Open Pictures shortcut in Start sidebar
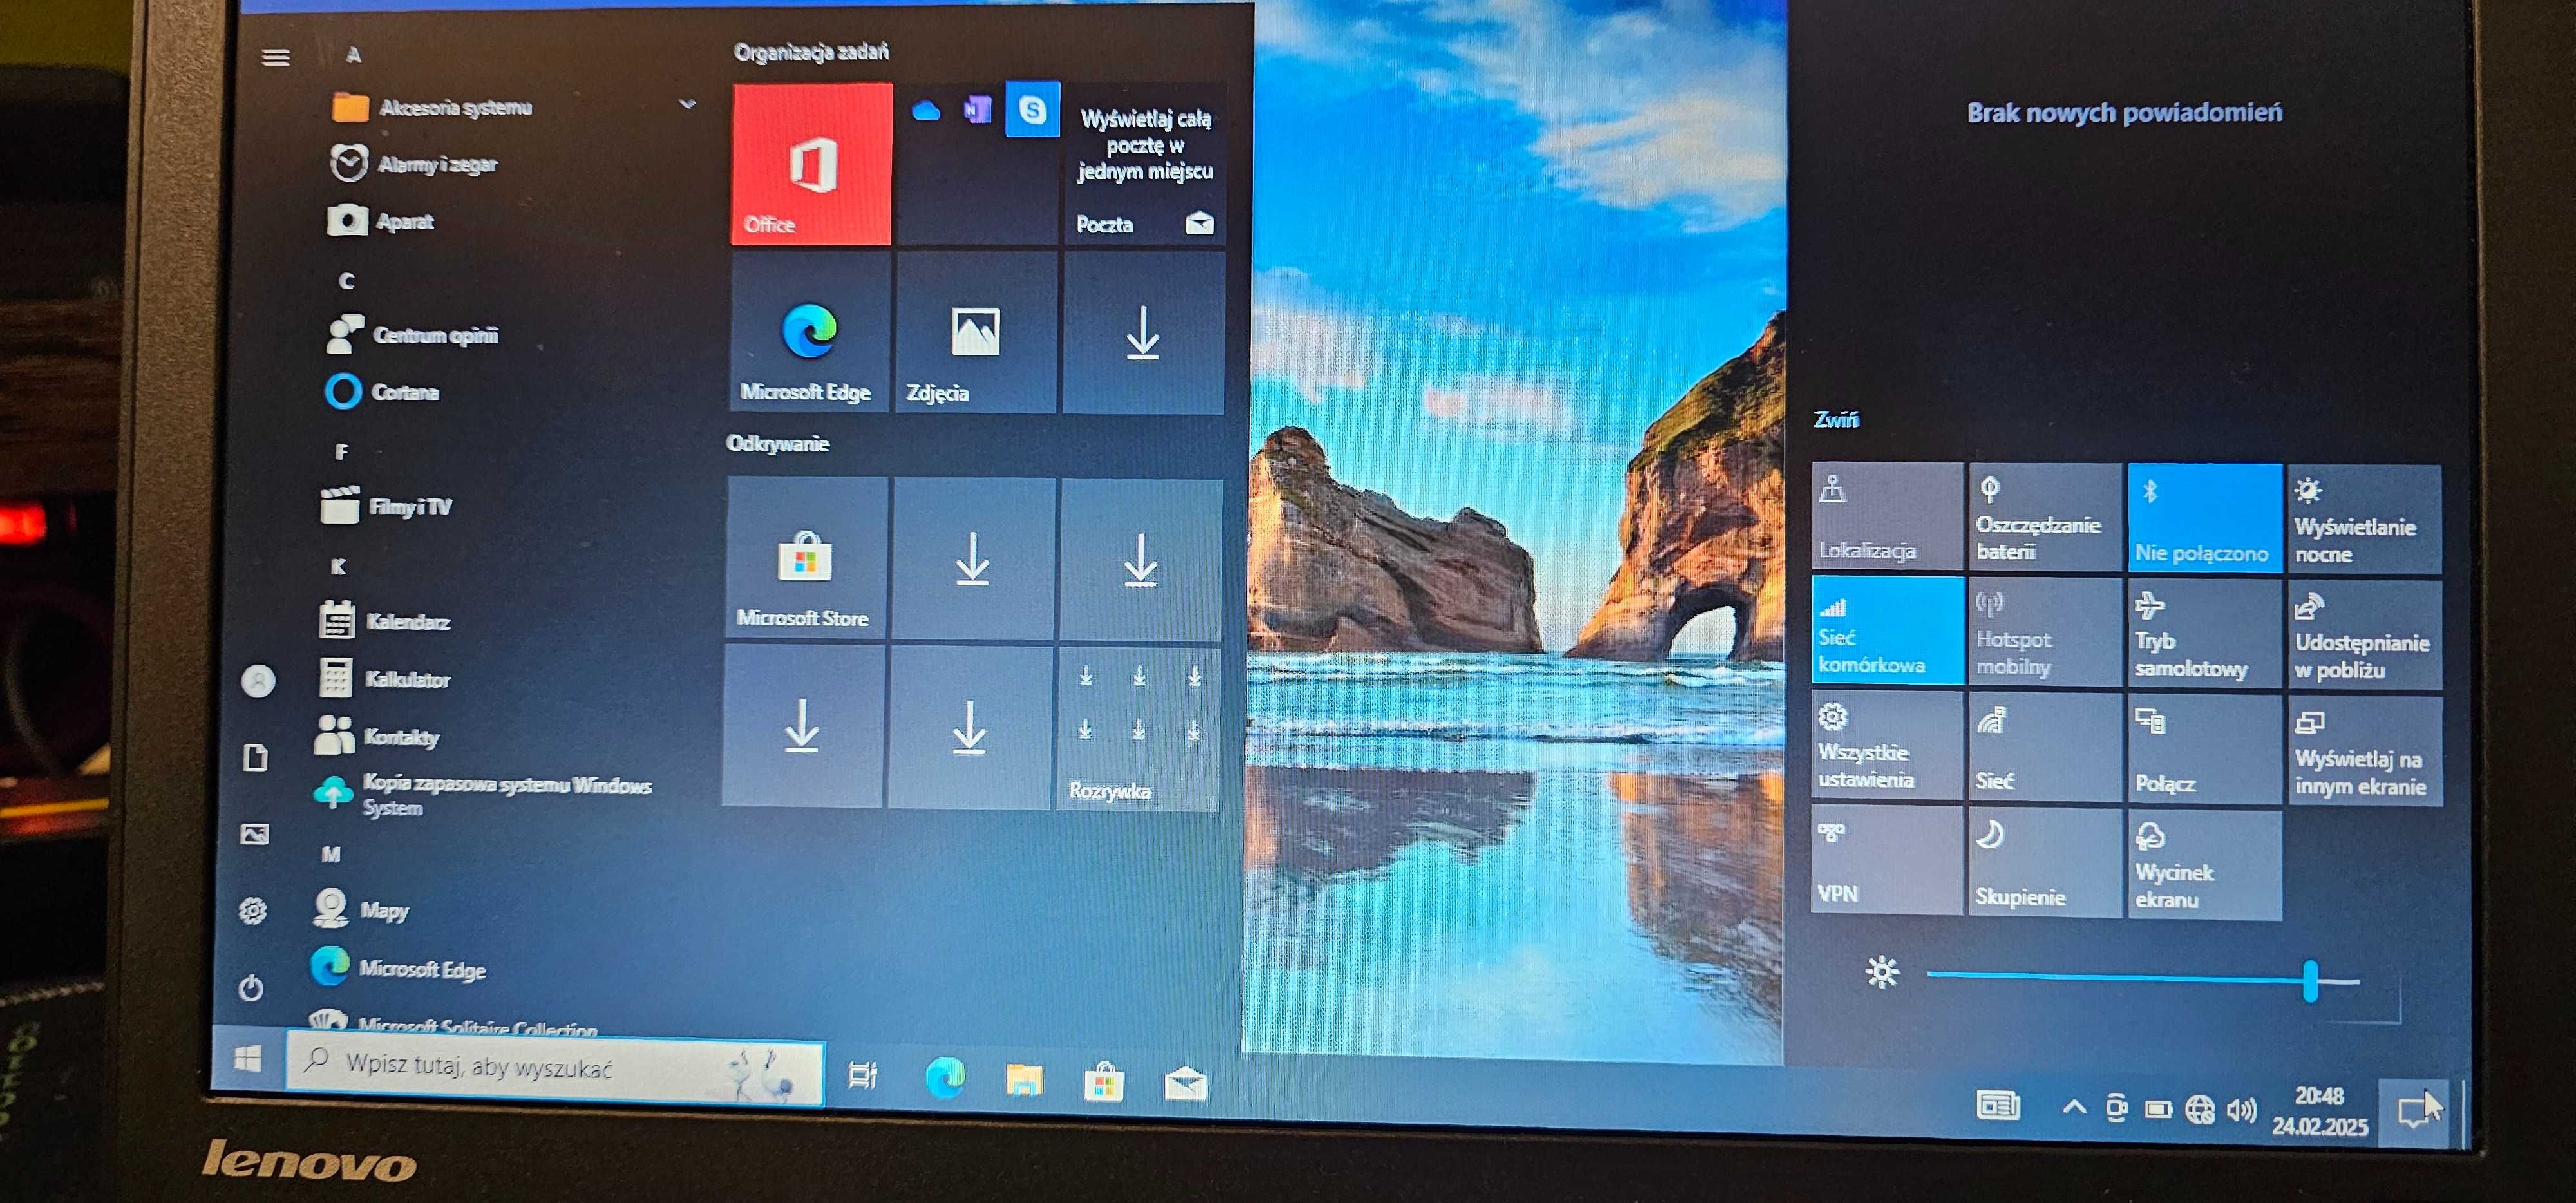Viewport: 2576px width, 1203px height. coord(255,834)
